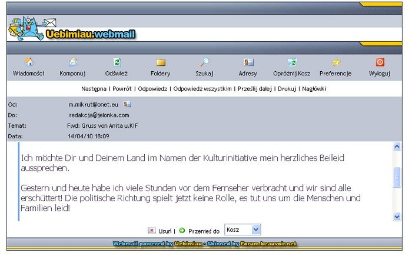Click Odpowiedz wszystkim link
412x256 pixels.
point(202,89)
